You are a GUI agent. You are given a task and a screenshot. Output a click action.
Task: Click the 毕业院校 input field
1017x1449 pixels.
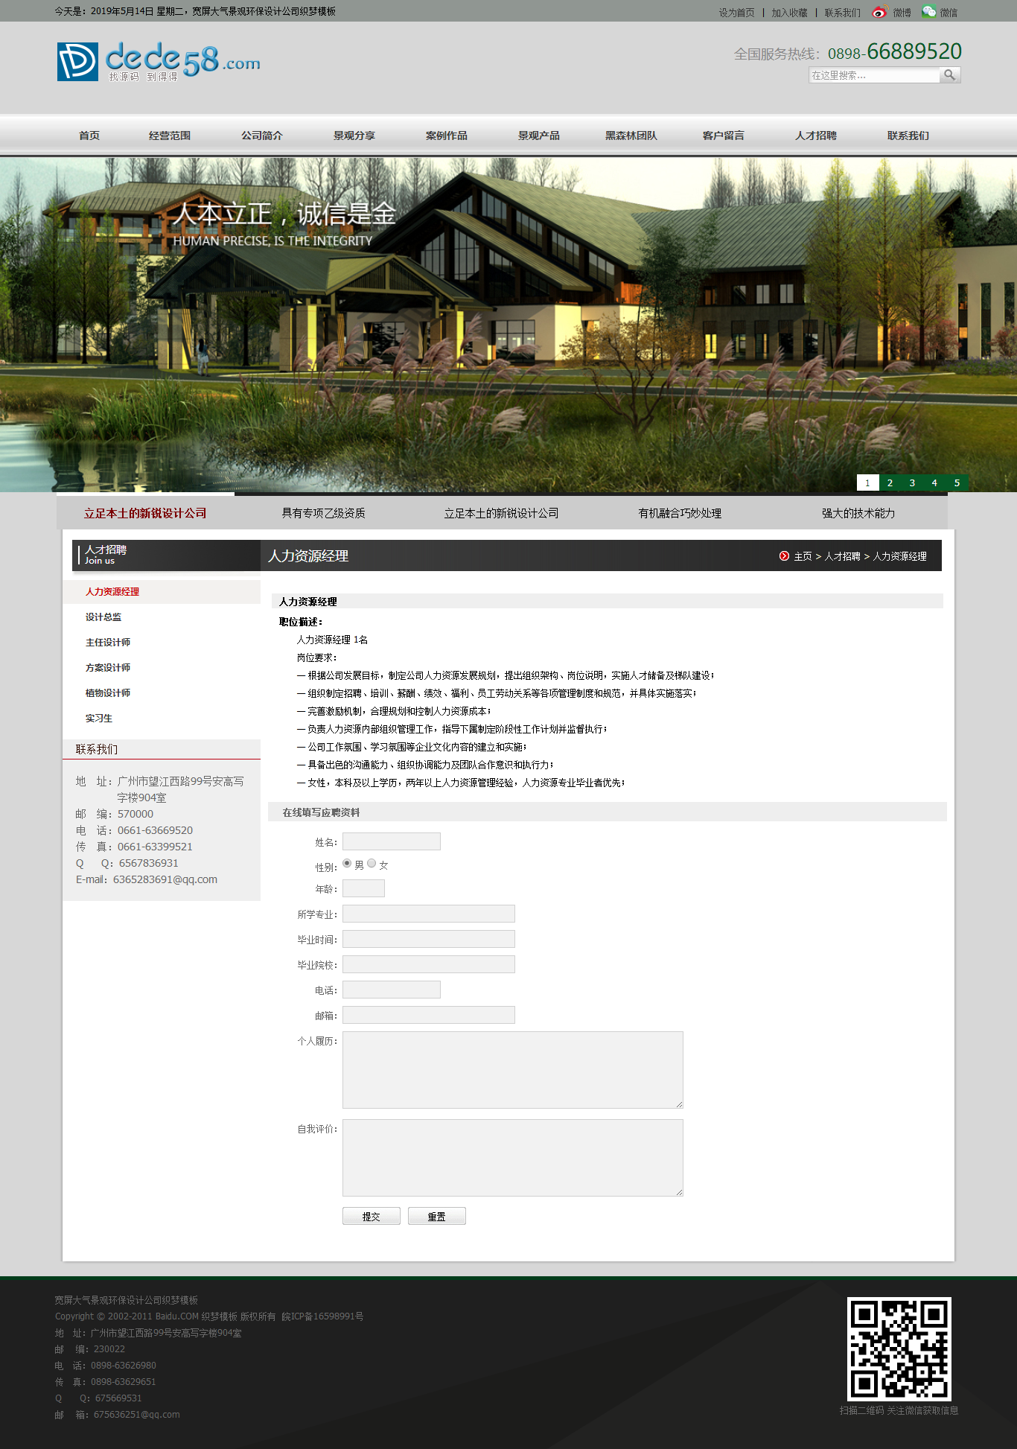tap(429, 964)
